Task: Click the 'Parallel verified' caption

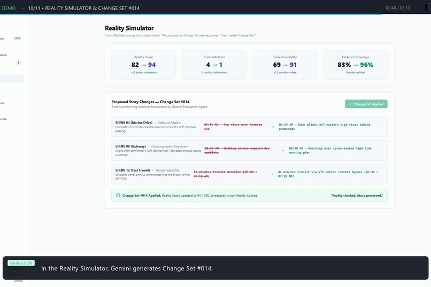Action: click(356, 73)
